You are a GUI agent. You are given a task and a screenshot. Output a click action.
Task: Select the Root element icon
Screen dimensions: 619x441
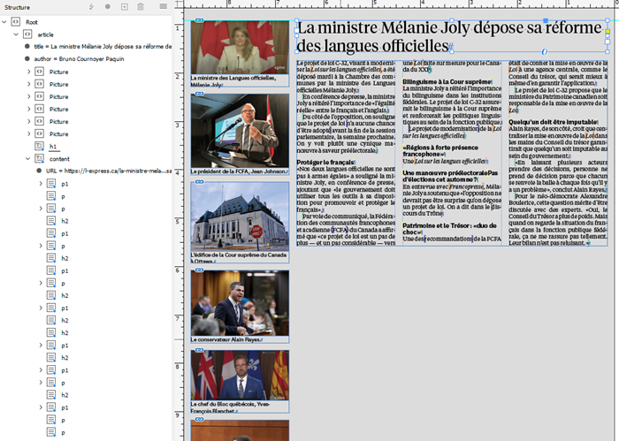coord(15,22)
